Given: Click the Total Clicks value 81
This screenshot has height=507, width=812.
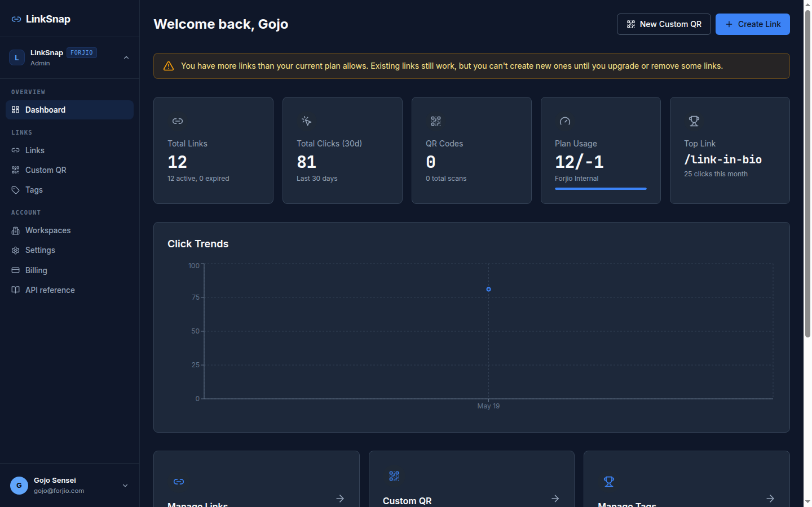Looking at the screenshot, I should click(x=306, y=162).
